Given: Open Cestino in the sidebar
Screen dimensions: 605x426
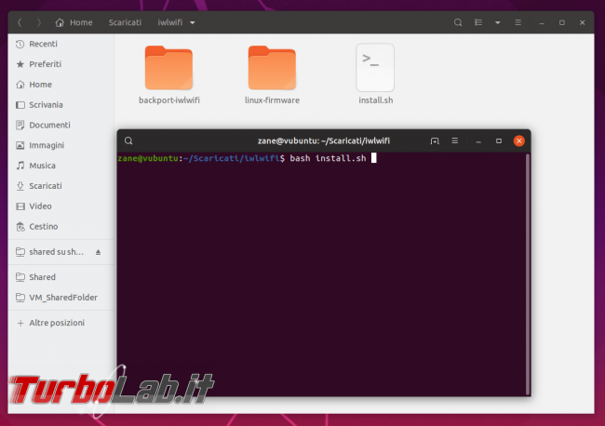Looking at the screenshot, I should [x=60, y=227].
